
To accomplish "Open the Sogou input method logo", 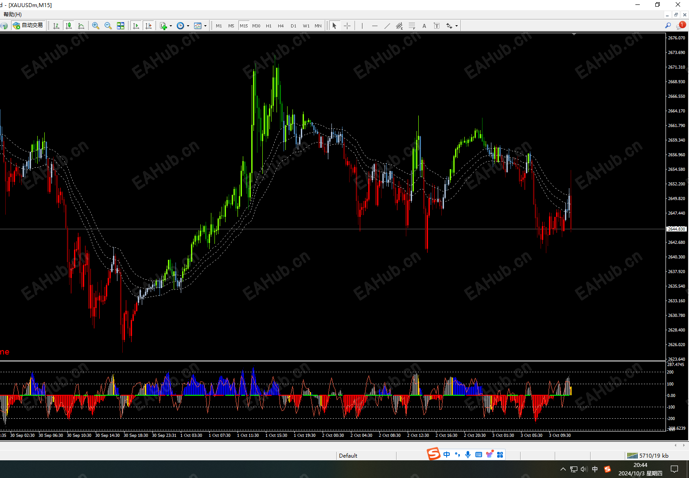I will [433, 454].
